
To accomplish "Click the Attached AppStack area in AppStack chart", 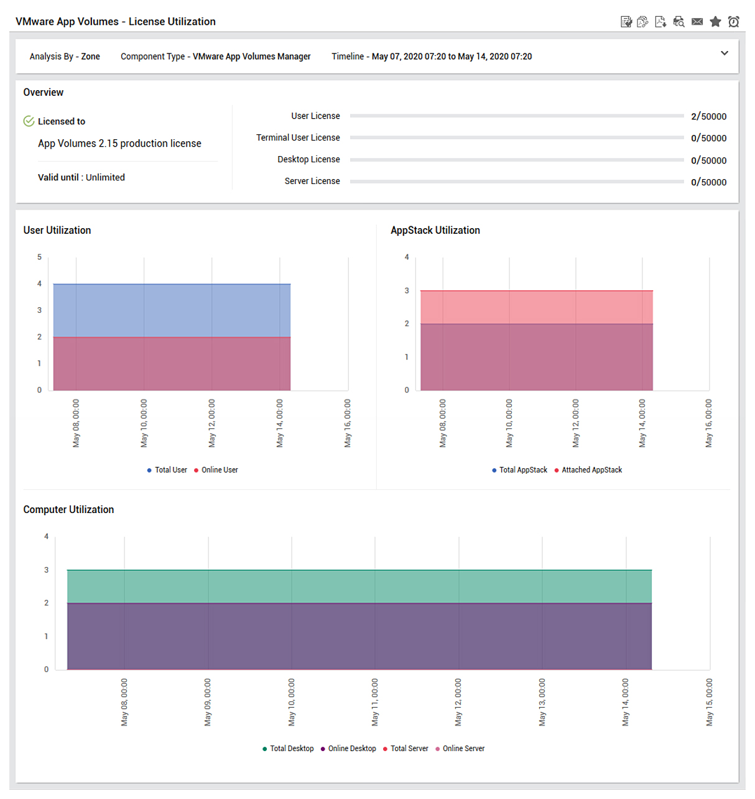I will point(537,357).
